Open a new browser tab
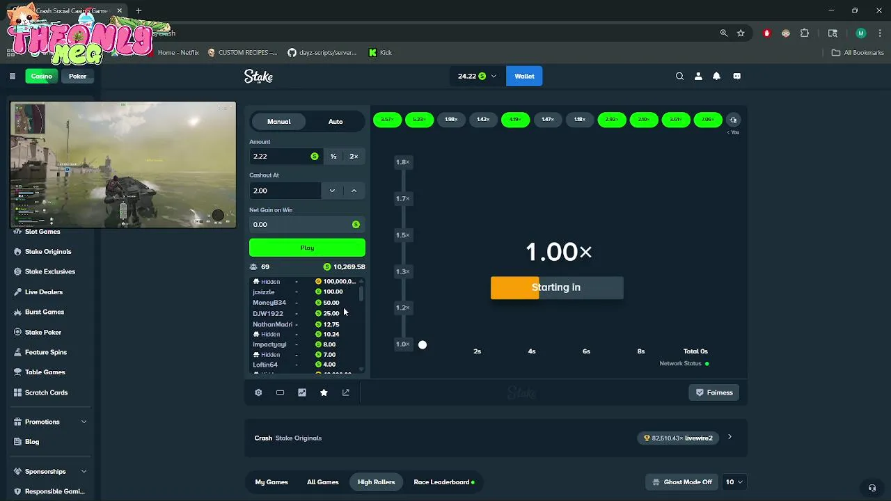The width and height of the screenshot is (891, 501). pos(139,10)
